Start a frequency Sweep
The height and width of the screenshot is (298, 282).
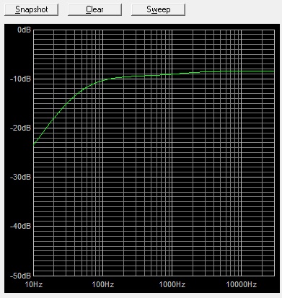pos(158,9)
